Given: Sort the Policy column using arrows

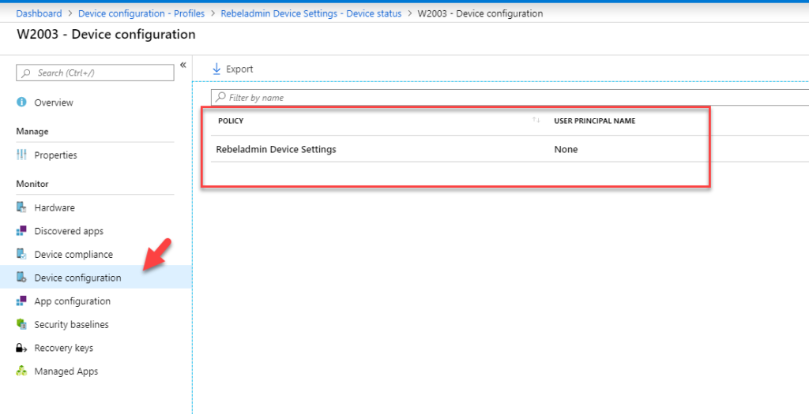Looking at the screenshot, I should pyautogui.click(x=536, y=121).
